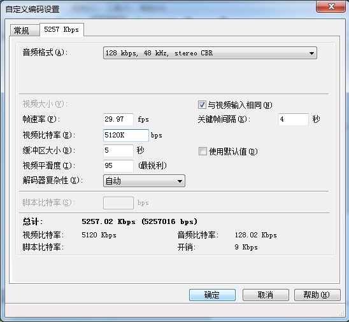Click the 视频平滑度 input showing 95

[x=118, y=165]
